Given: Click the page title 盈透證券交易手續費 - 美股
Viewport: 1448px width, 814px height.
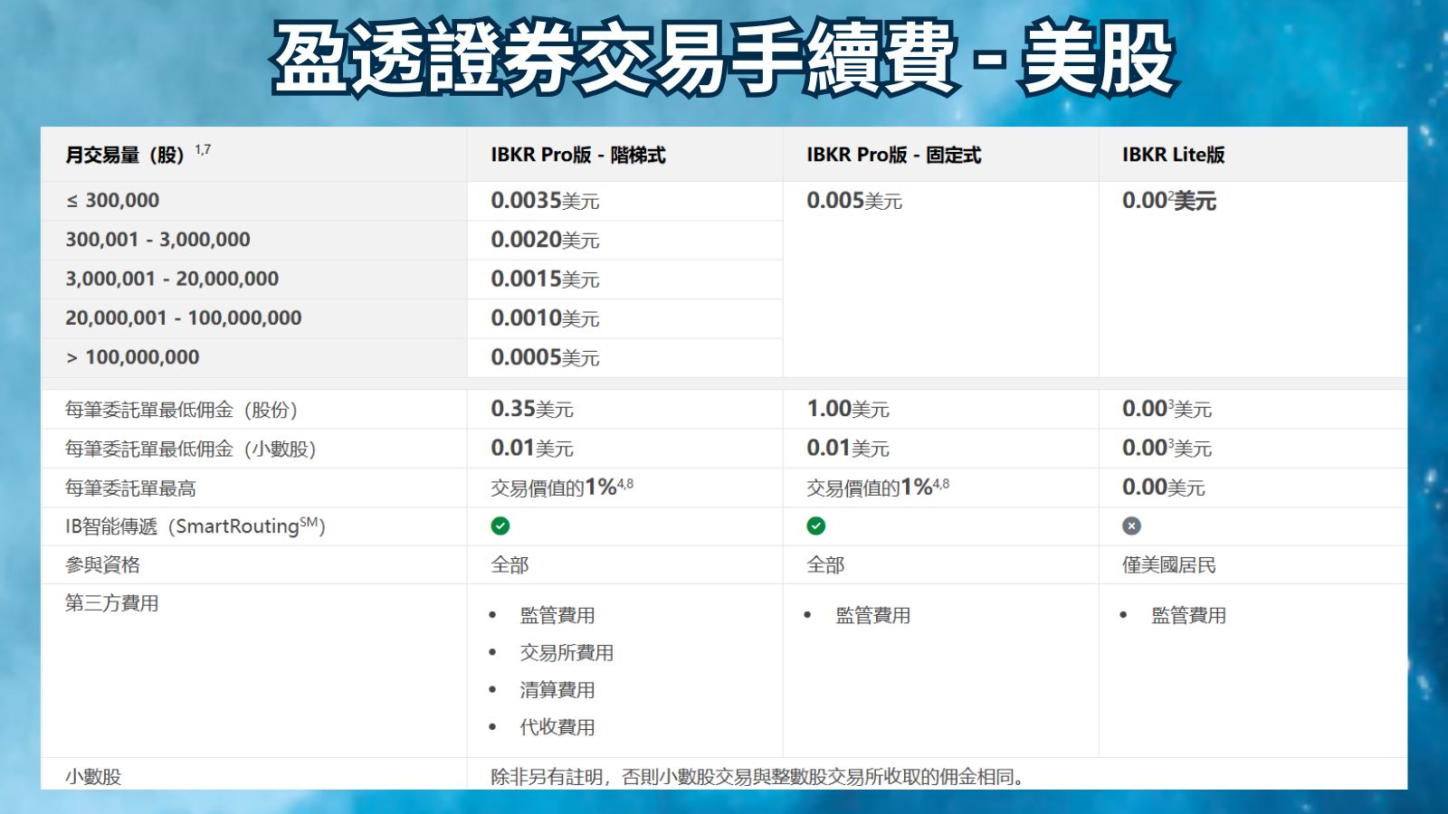Looking at the screenshot, I should [x=723, y=60].
